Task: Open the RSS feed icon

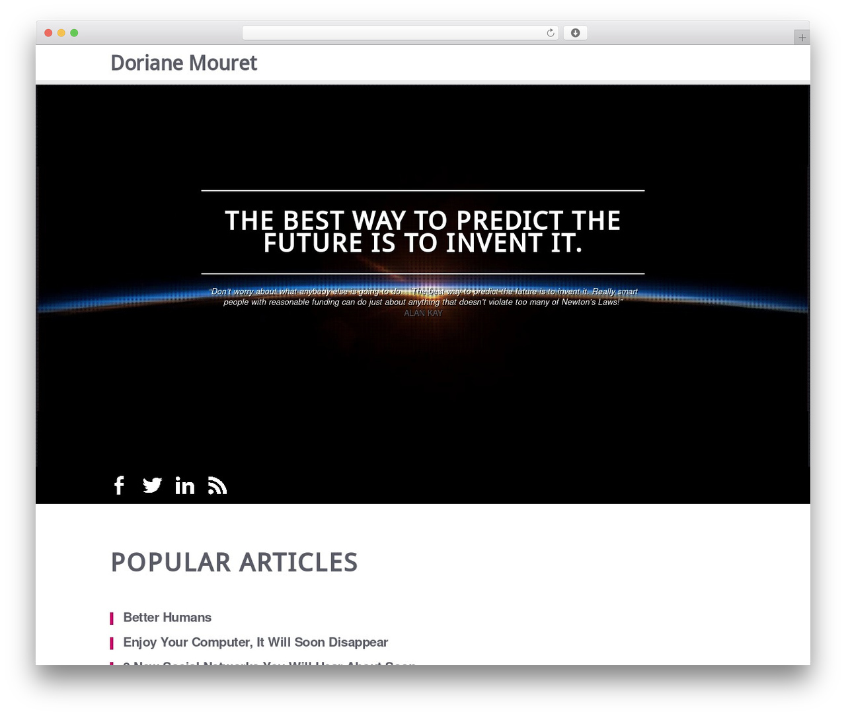Action: point(217,485)
